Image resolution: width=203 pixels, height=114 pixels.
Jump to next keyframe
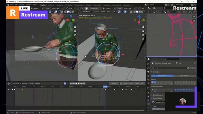pyautogui.click(x=82, y=84)
